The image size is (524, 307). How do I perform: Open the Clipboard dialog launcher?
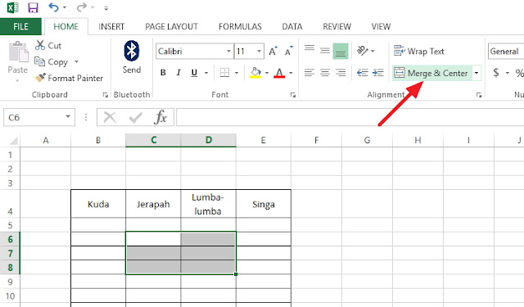[x=106, y=95]
